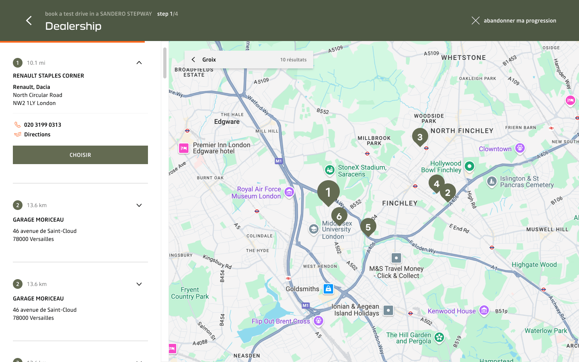Image resolution: width=579 pixels, height=362 pixels.
Task: Select map marker 4
Action: click(x=436, y=184)
